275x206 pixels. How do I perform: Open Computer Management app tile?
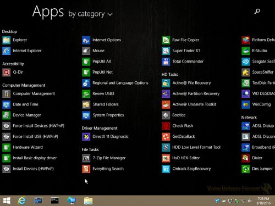click(7, 94)
